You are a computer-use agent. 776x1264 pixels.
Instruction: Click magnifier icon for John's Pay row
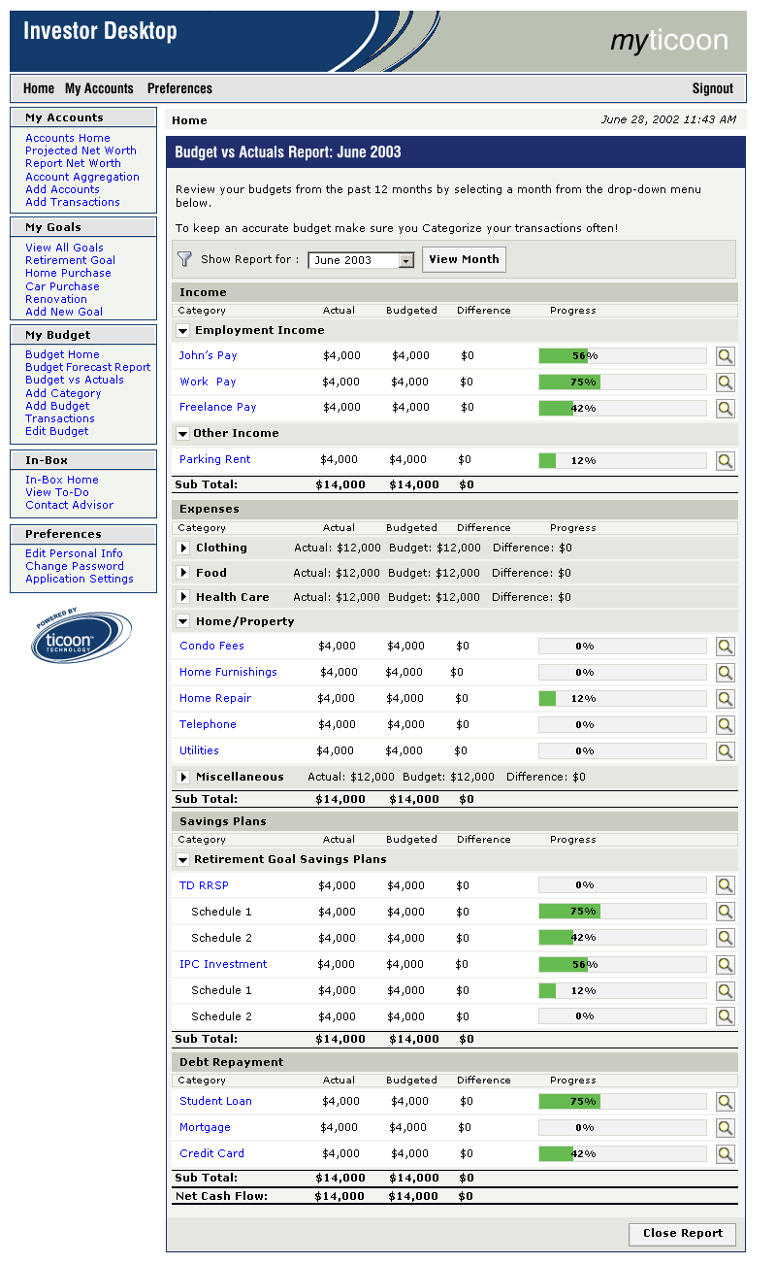coord(725,356)
